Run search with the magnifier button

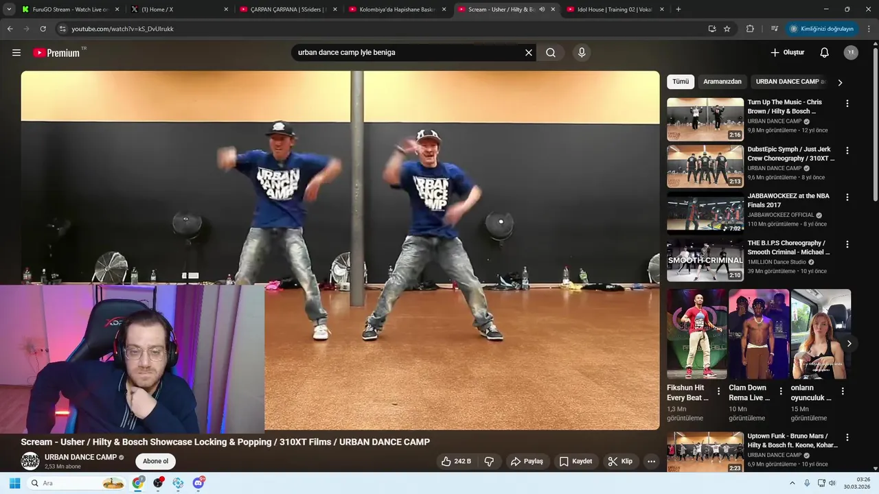click(x=551, y=52)
